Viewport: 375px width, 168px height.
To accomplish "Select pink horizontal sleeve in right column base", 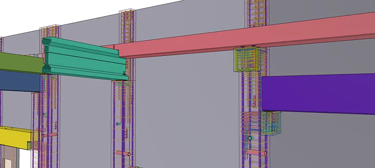I will pos(256,153).
